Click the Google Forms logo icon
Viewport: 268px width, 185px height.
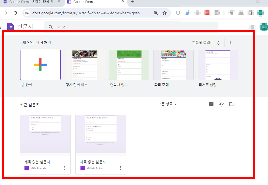10,26
